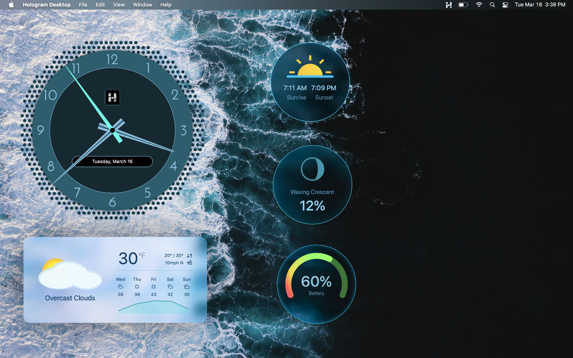The image size is (573, 358).
Task: Click the Hologram icon in the menu bar
Action: [x=449, y=5]
